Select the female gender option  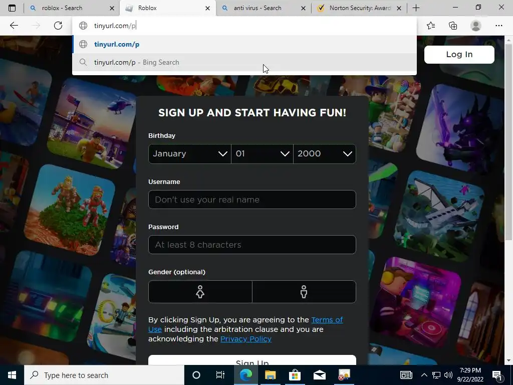(200, 292)
